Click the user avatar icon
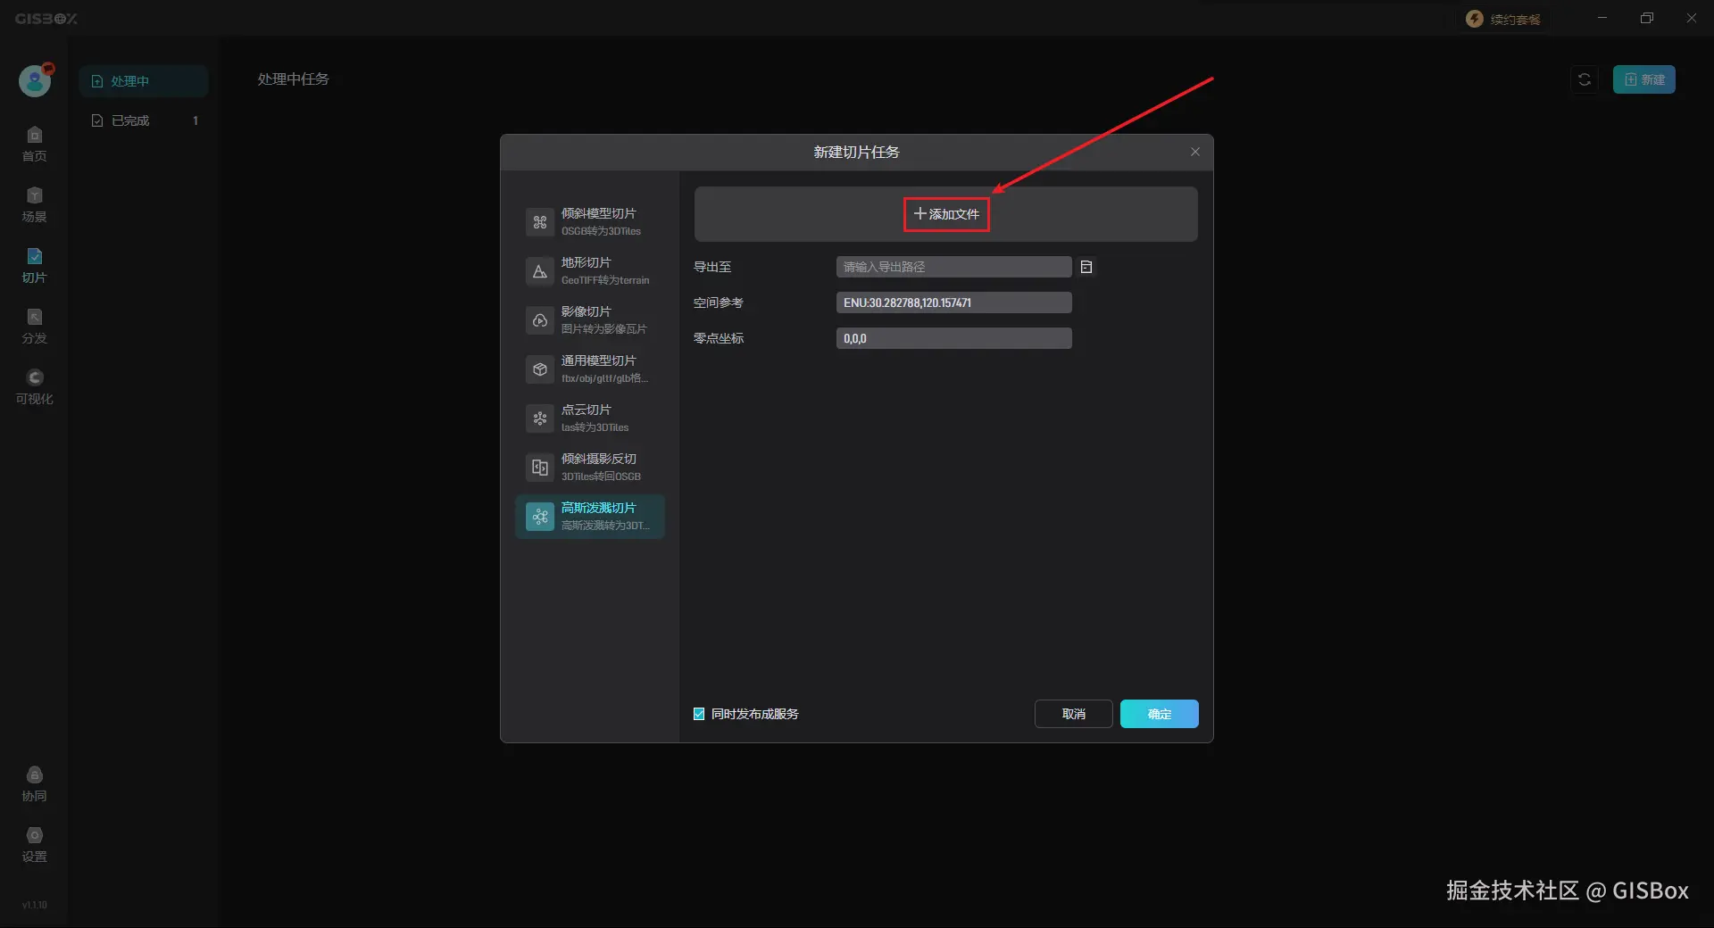The width and height of the screenshot is (1714, 928). pyautogui.click(x=35, y=80)
